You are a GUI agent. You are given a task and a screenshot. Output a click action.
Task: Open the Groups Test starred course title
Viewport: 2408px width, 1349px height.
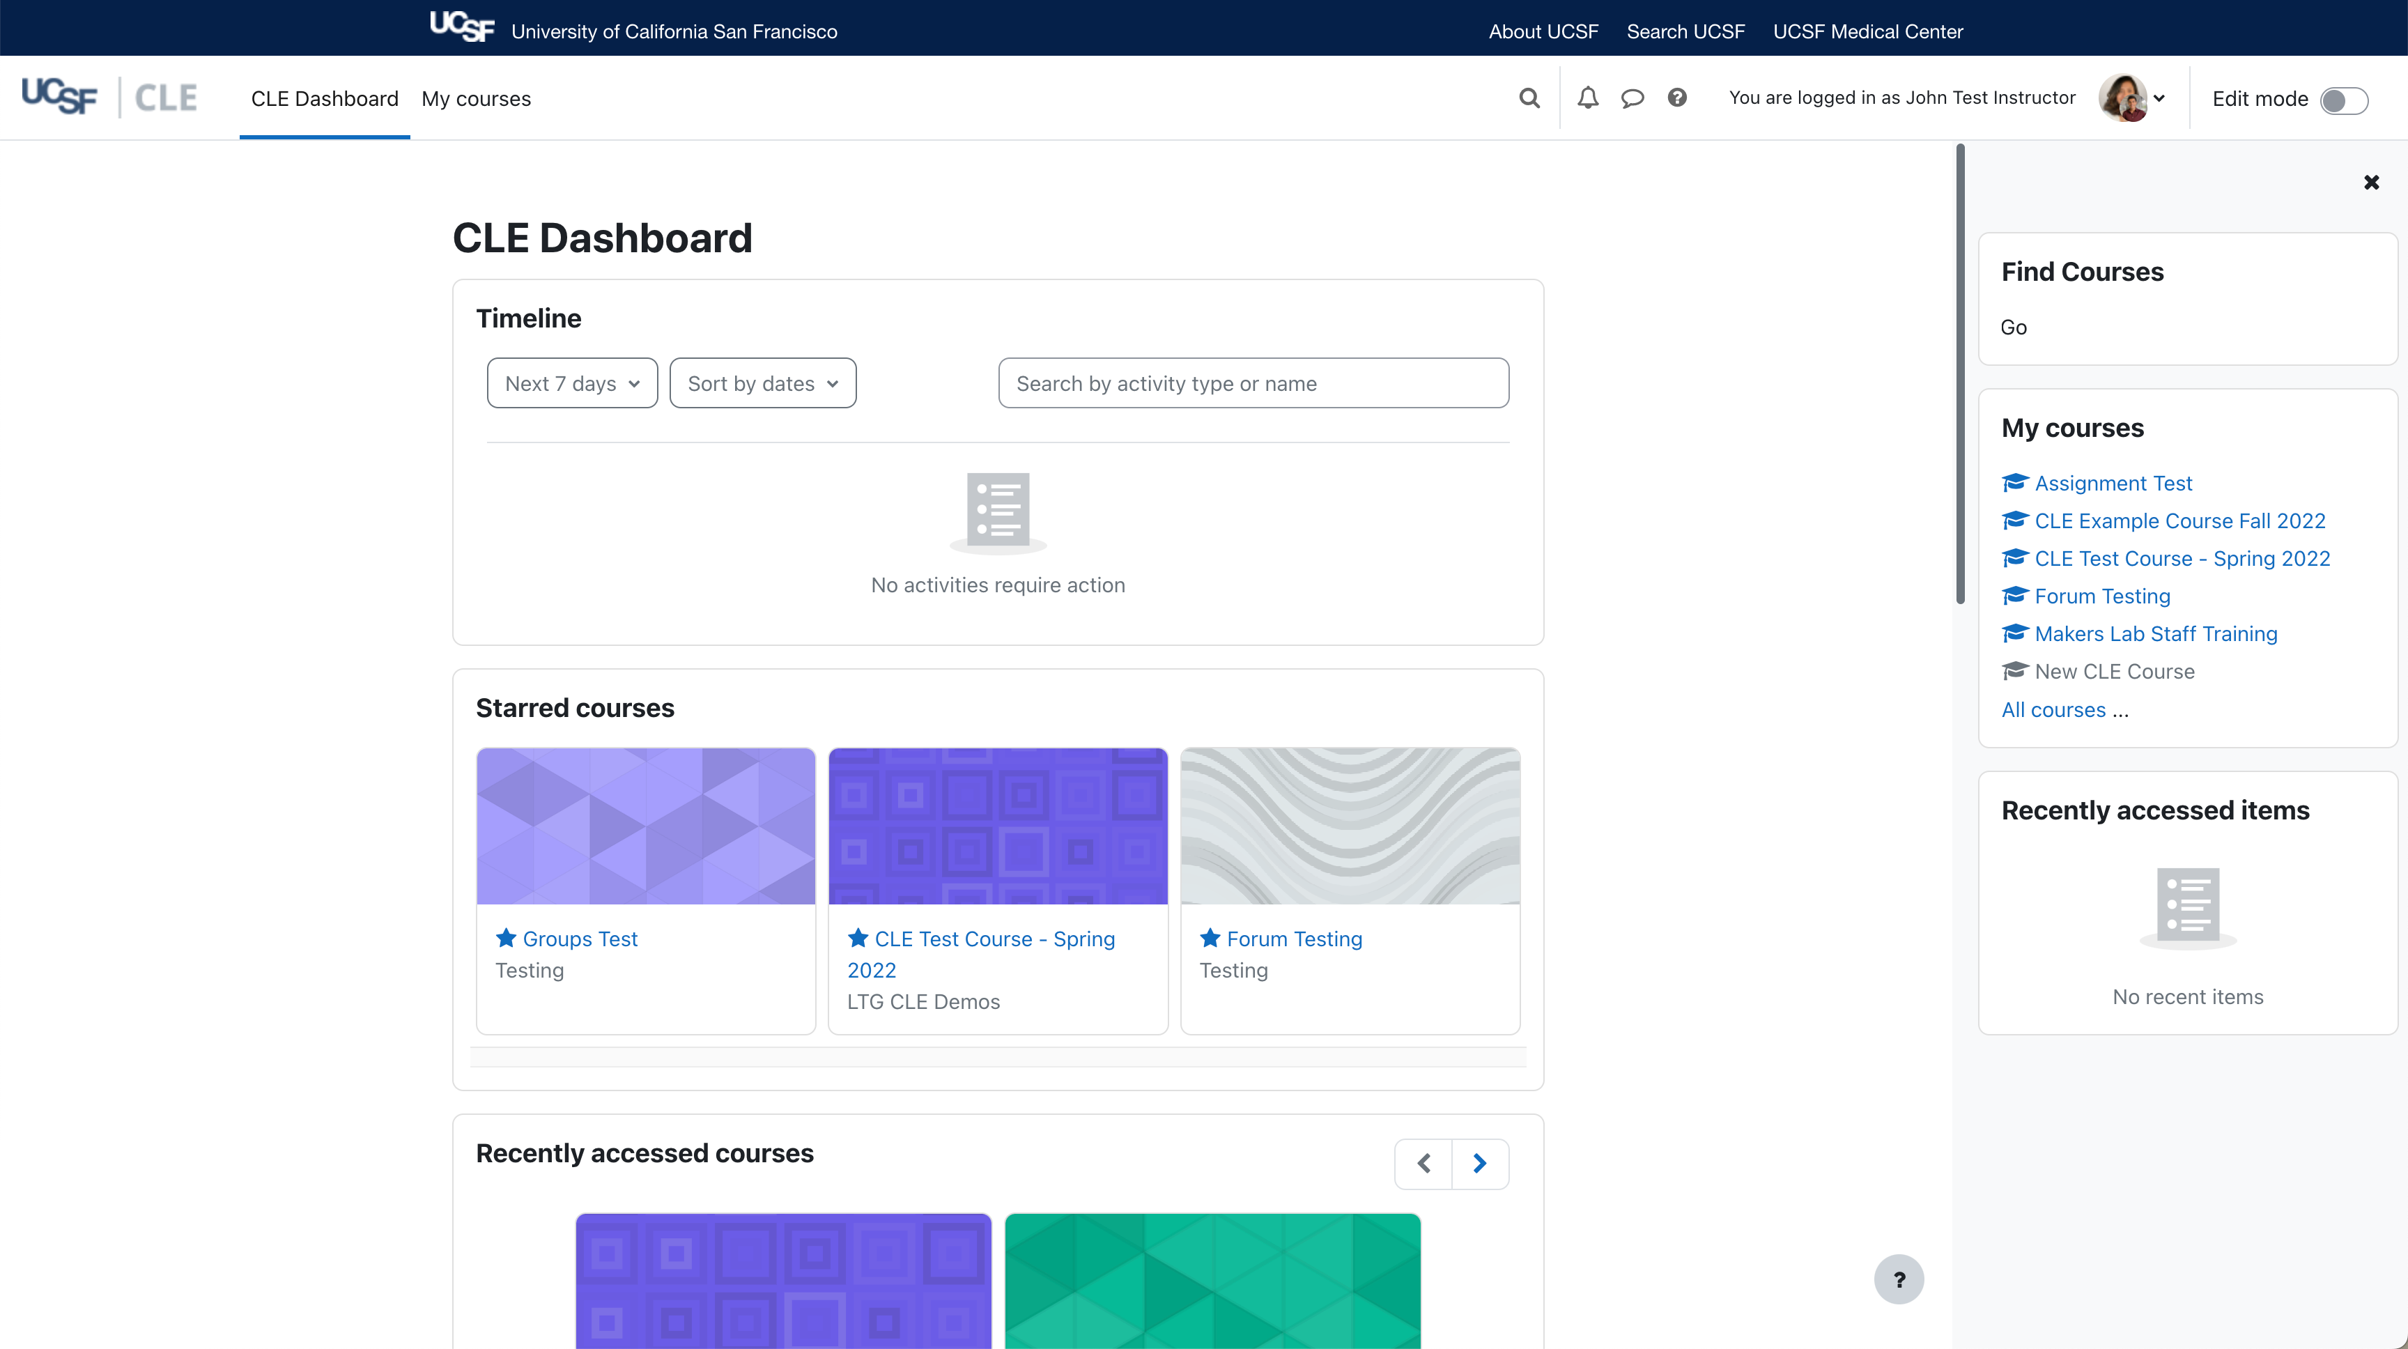pyautogui.click(x=580, y=939)
